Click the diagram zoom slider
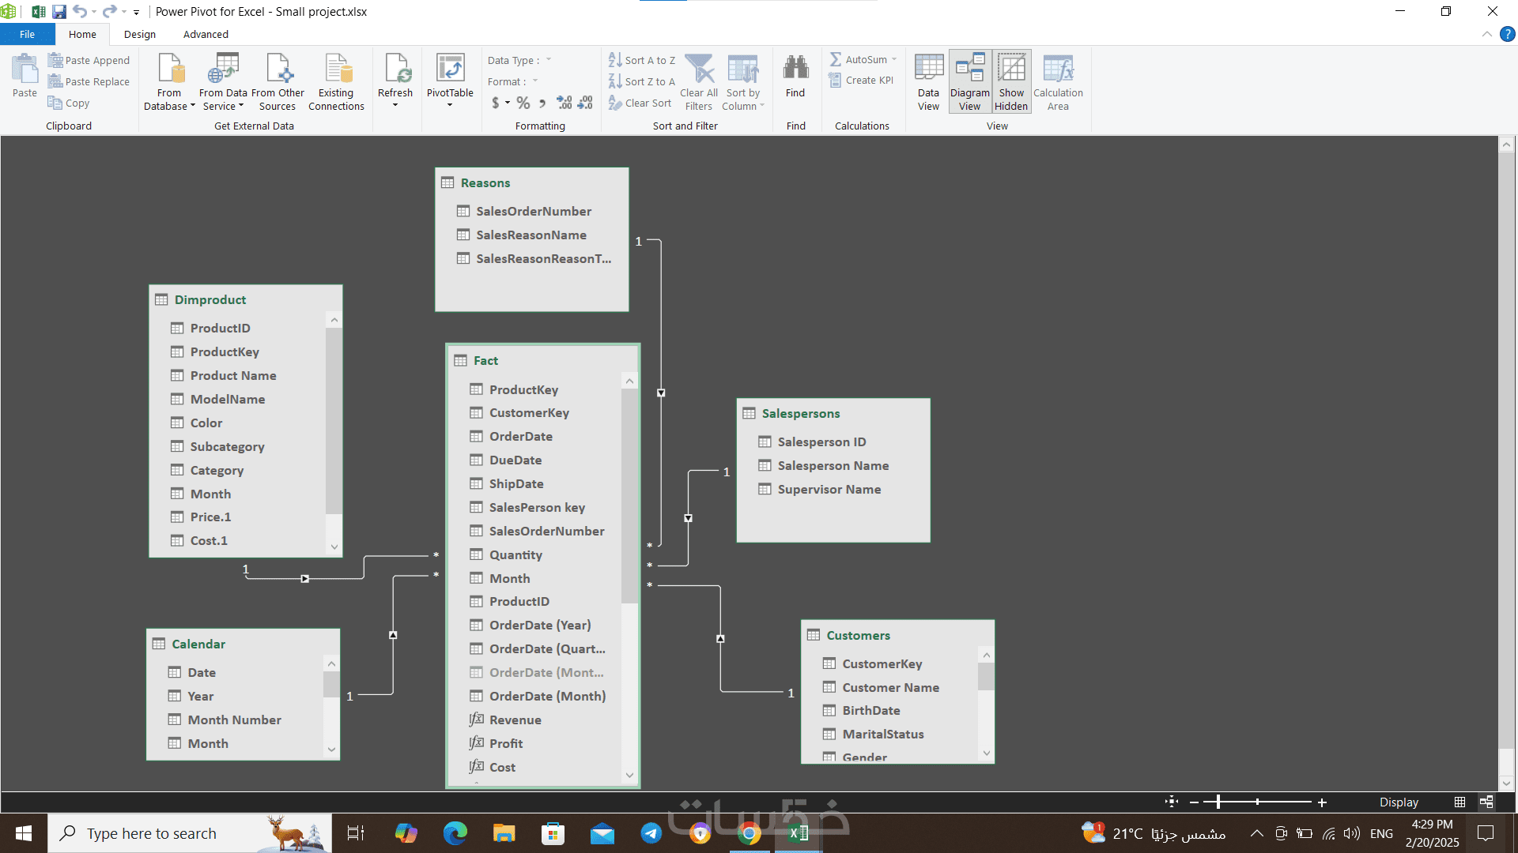1518x853 pixels. point(1218,802)
